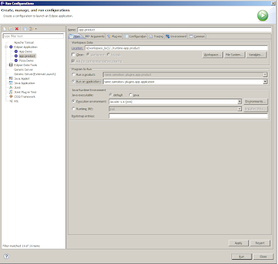Image resolution: width=278 pixels, height=264 pixels.
Task: Open the Run an application dropdown
Action: (265, 81)
